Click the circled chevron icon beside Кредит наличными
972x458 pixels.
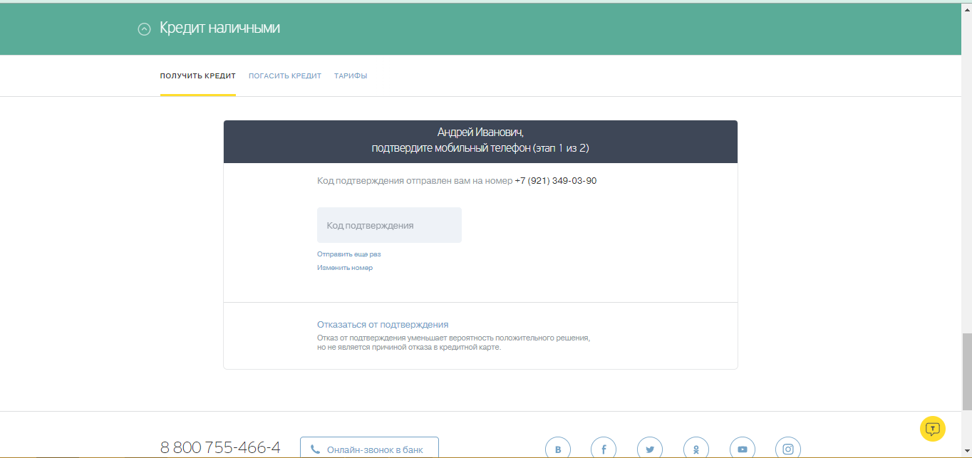(144, 29)
